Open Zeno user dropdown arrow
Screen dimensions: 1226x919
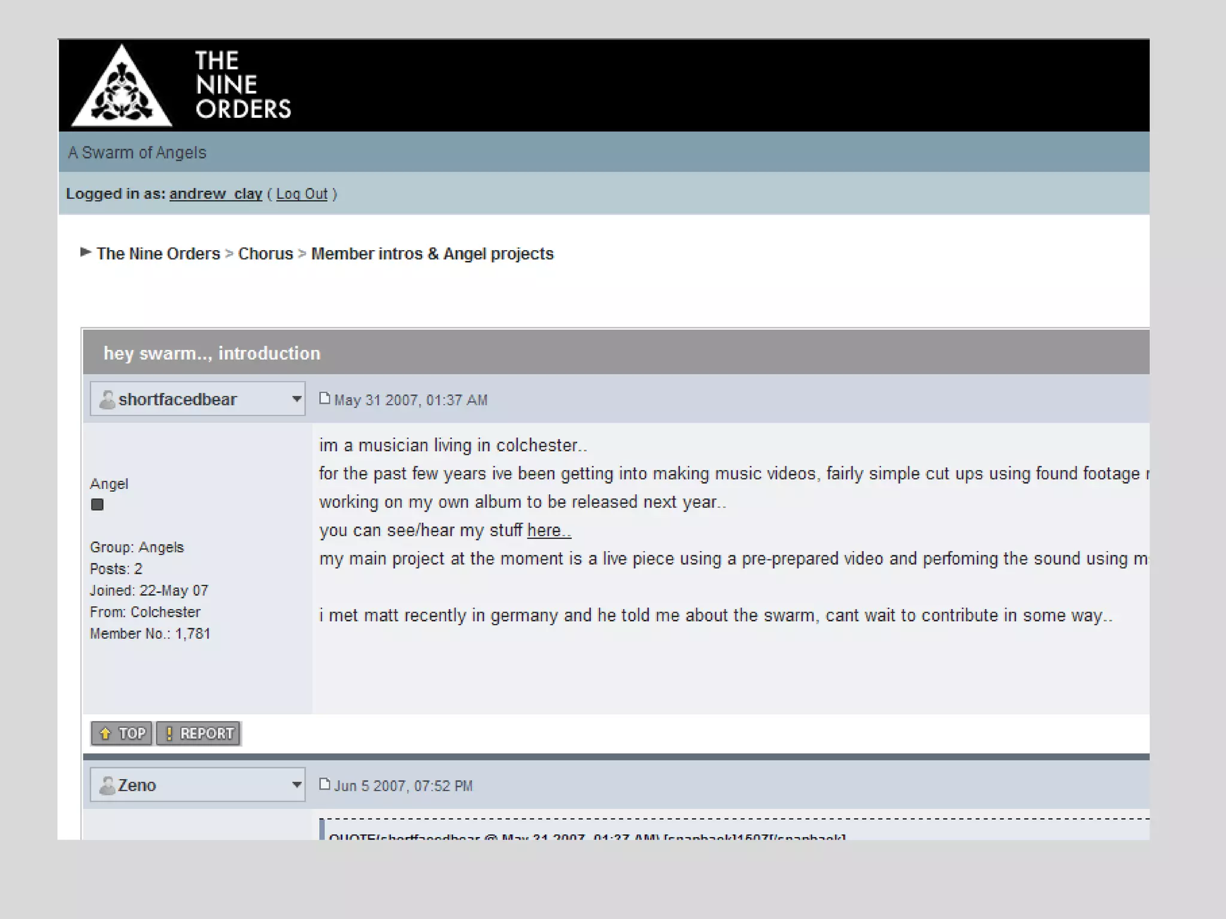[x=296, y=785]
